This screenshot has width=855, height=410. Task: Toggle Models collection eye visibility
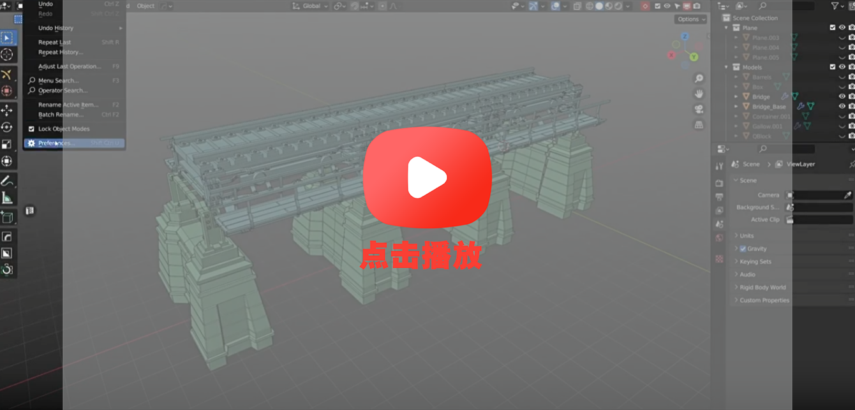tap(842, 67)
